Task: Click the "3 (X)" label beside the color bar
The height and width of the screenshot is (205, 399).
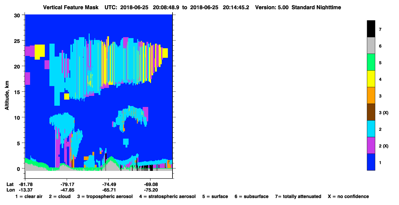Action: [x=384, y=113]
